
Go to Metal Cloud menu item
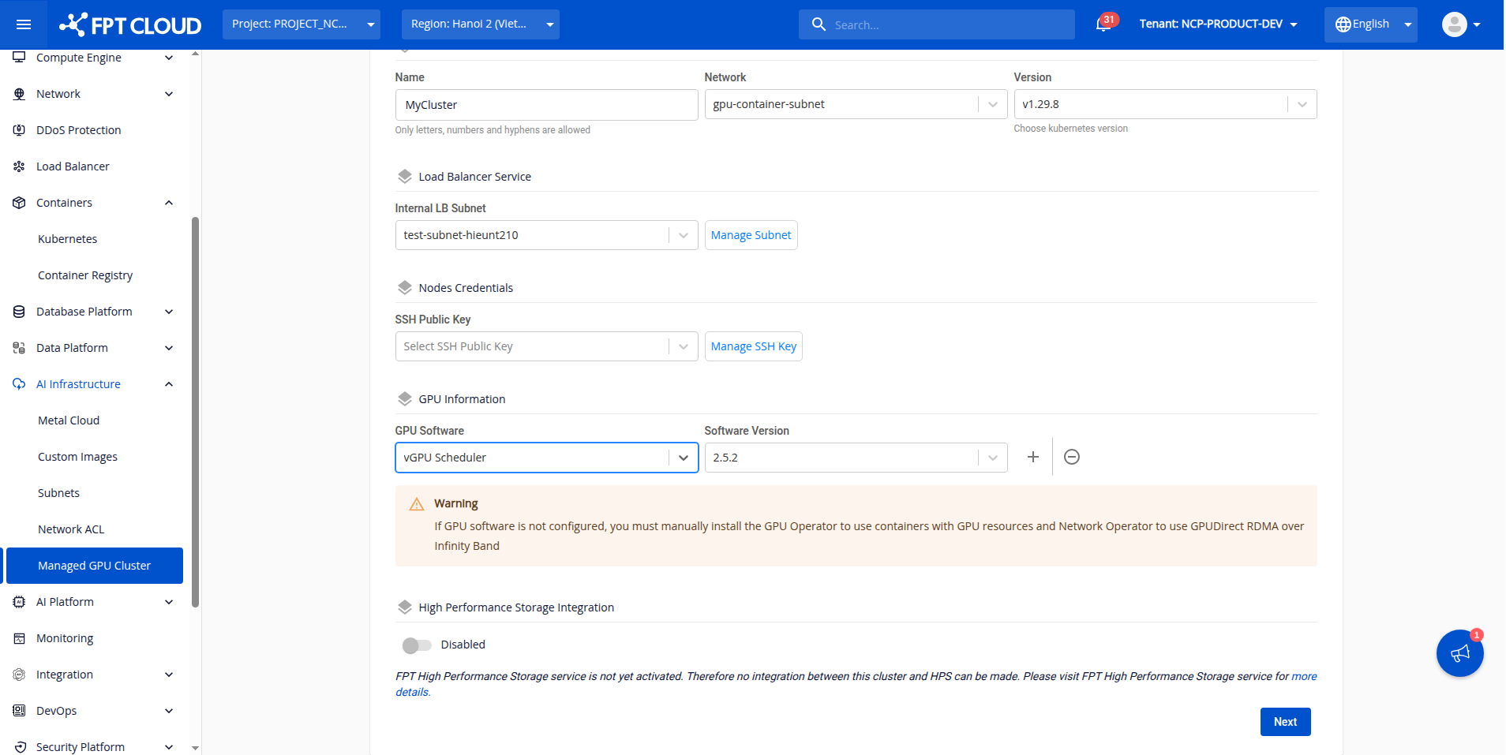click(69, 420)
